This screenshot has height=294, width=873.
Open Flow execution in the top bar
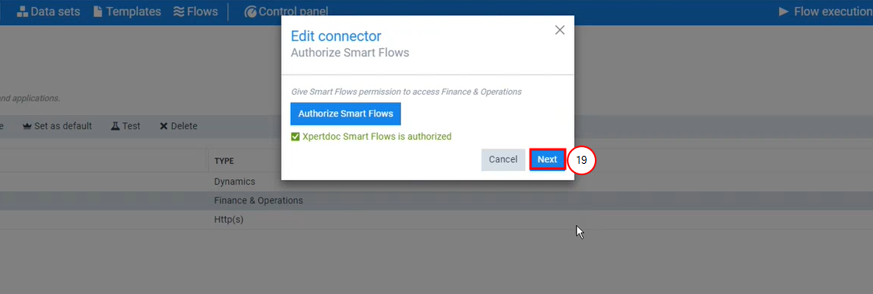(825, 12)
